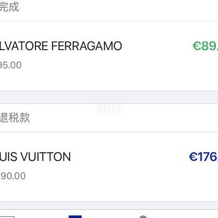Tap the 完成 section header

coord(9,7)
